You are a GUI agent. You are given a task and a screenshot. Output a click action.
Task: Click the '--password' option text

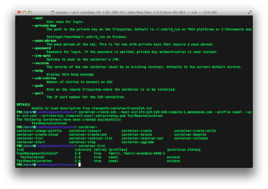pos(41,48)
